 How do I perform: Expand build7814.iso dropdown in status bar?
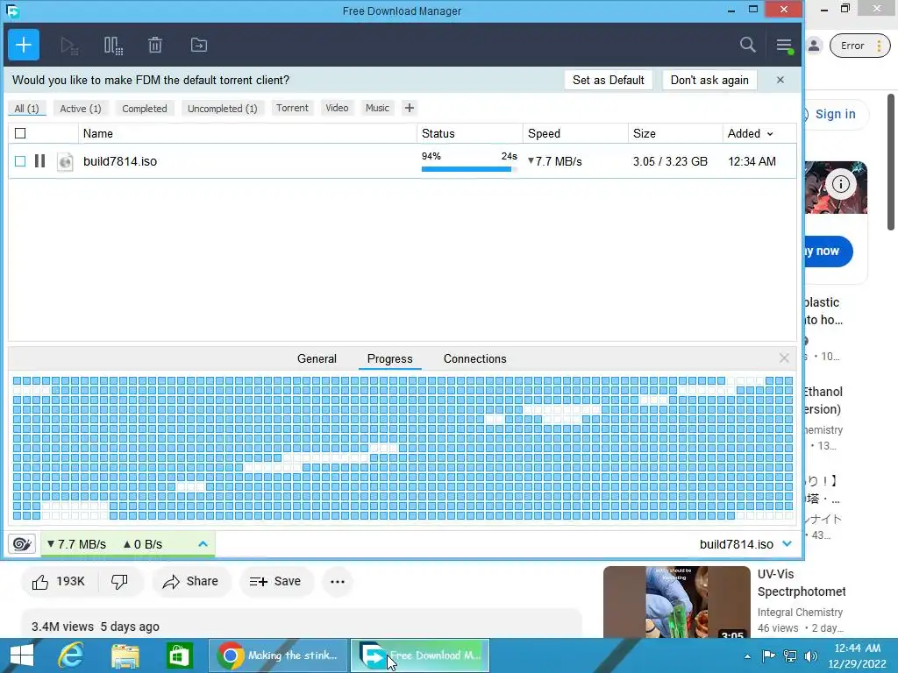point(787,543)
